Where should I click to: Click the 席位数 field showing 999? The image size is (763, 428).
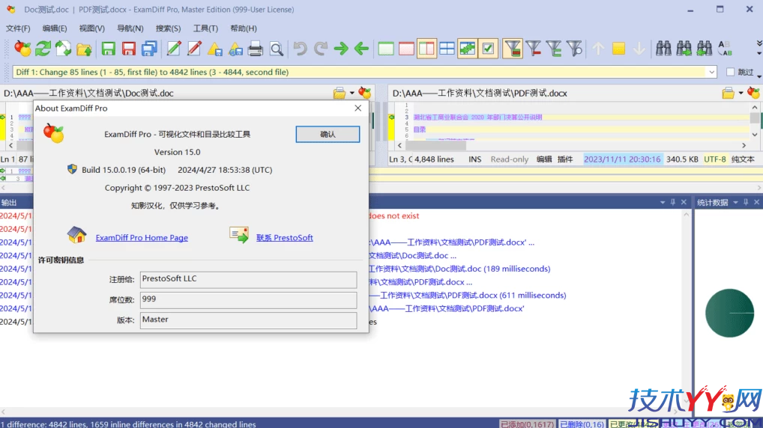pyautogui.click(x=248, y=300)
